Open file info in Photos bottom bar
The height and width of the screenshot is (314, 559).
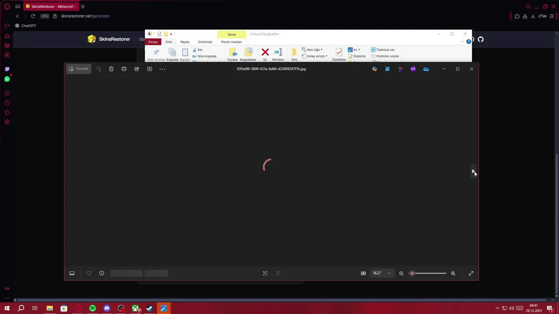(102, 273)
